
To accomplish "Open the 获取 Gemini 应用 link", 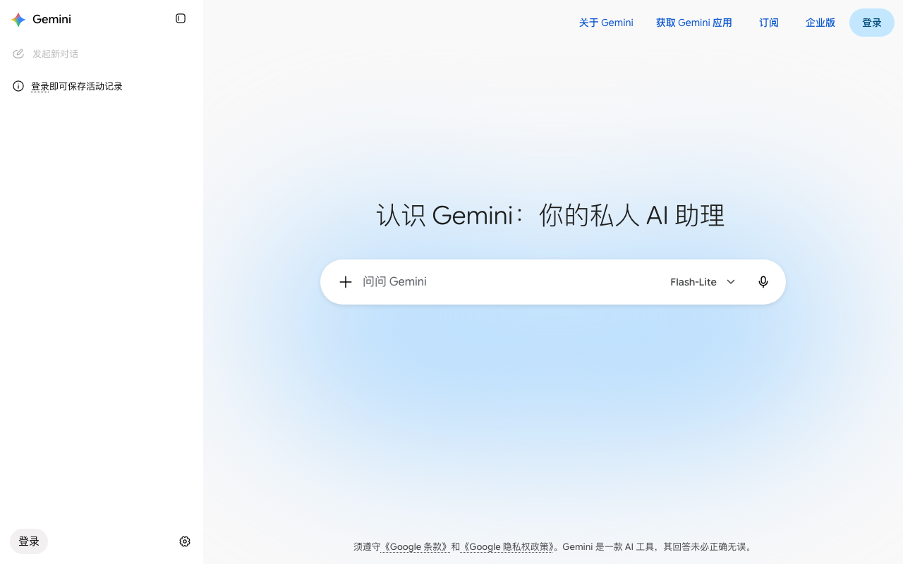I will pyautogui.click(x=694, y=23).
